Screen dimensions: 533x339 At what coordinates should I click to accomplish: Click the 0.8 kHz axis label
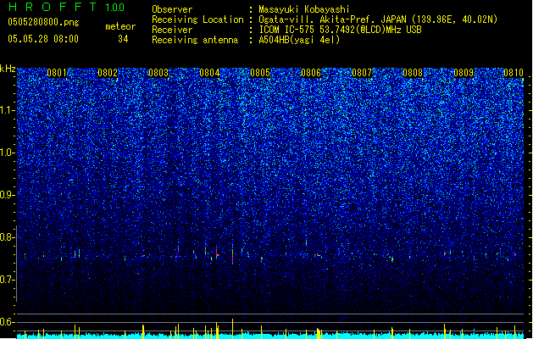(x=8, y=237)
